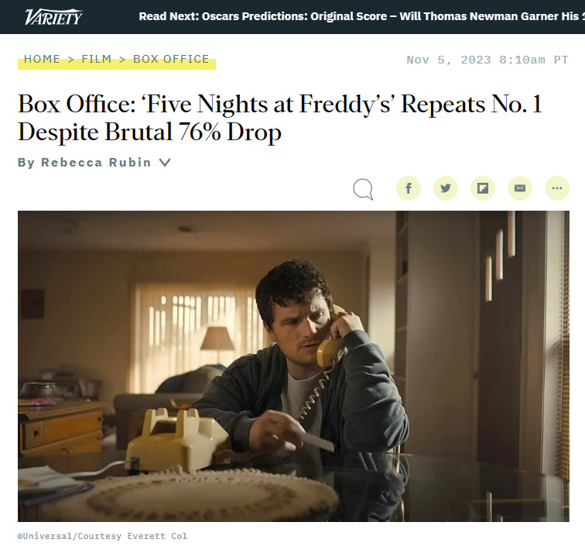
Task: Share article via Flipboard icon
Action: (x=483, y=188)
